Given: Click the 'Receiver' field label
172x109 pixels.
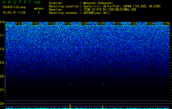Looking at the screenshot, I should (x=56, y=10).
